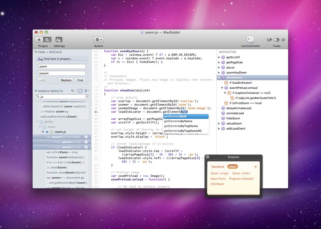Click the magnifier icon in Search Results header
Viewport: 321px width, 229px height.
80,91
